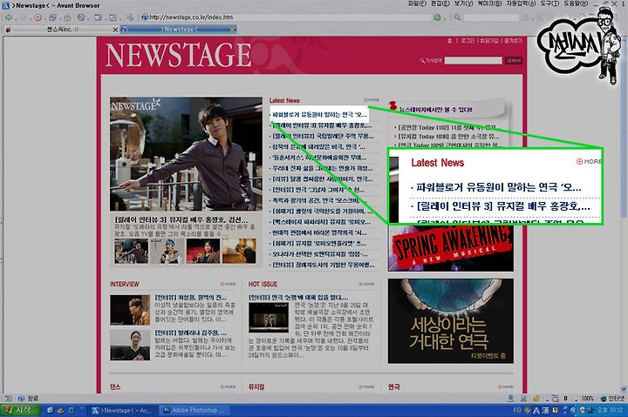The width and height of the screenshot is (628, 417).
Task: Open the HOT ISSUE article [인터뷰] 연극 '논쟁'
Action: 298,298
